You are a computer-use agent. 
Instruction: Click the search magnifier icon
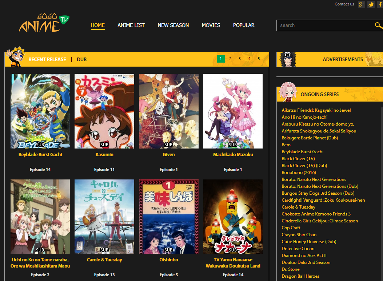point(378,25)
